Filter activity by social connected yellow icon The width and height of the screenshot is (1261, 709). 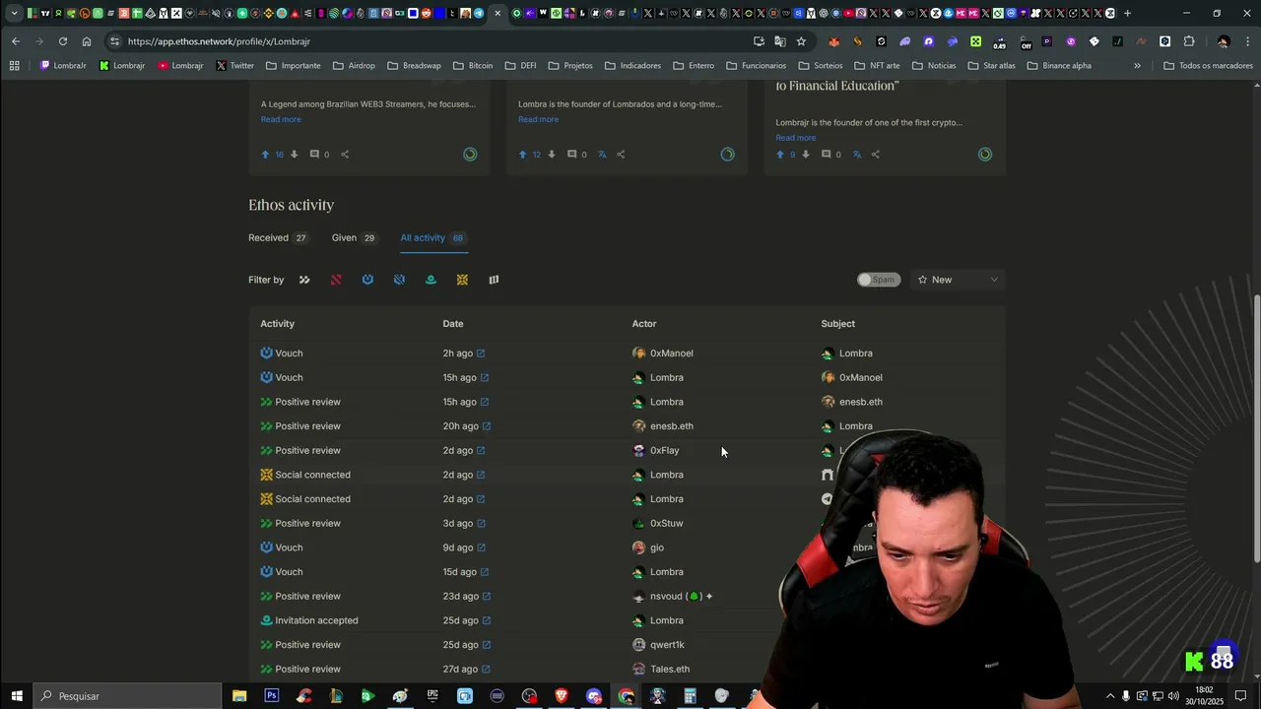tap(462, 280)
